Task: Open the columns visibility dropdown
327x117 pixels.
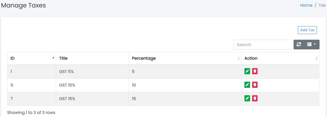Action: [311, 45]
